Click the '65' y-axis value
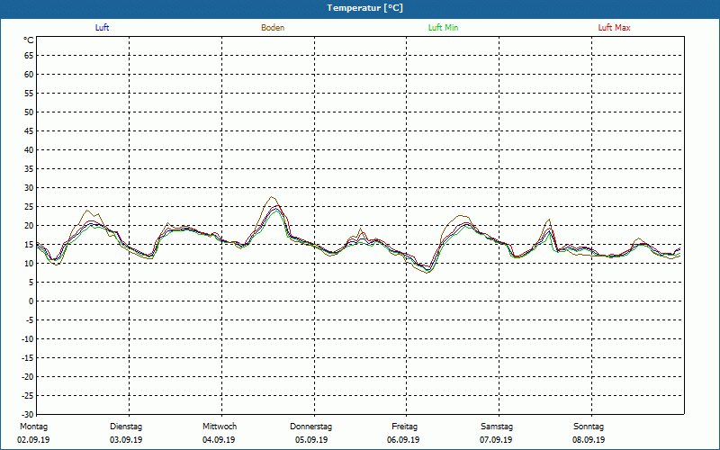 click(29, 56)
